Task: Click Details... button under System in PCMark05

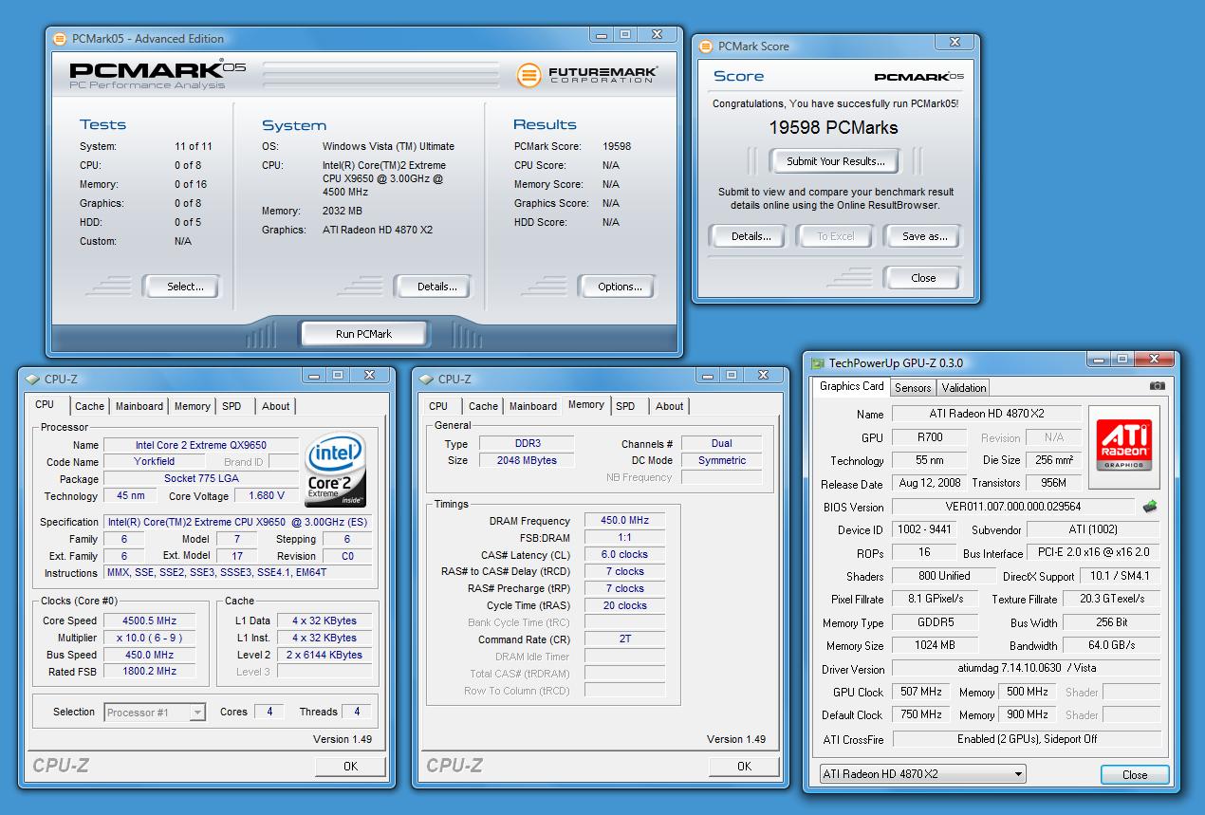Action: point(432,287)
